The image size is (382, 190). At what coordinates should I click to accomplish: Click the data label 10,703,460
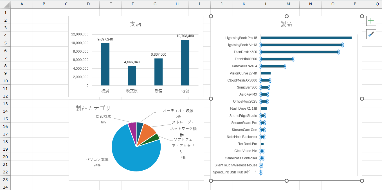tap(185, 36)
